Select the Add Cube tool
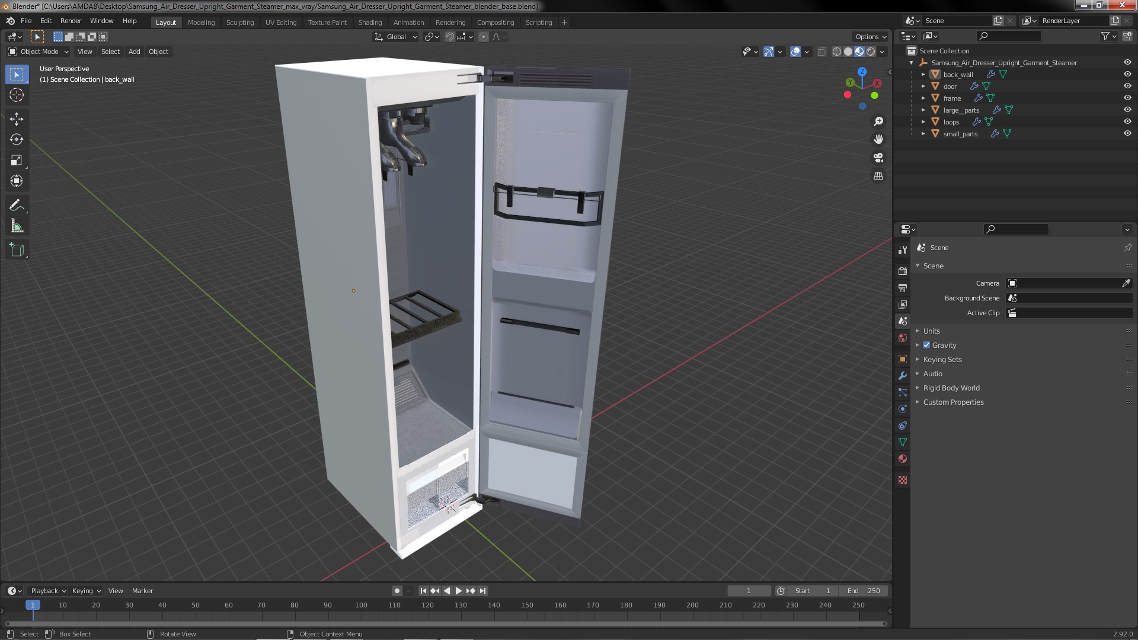The height and width of the screenshot is (640, 1138). pyautogui.click(x=17, y=249)
